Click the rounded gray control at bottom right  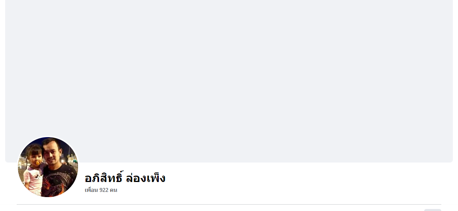pyautogui.click(x=433, y=210)
